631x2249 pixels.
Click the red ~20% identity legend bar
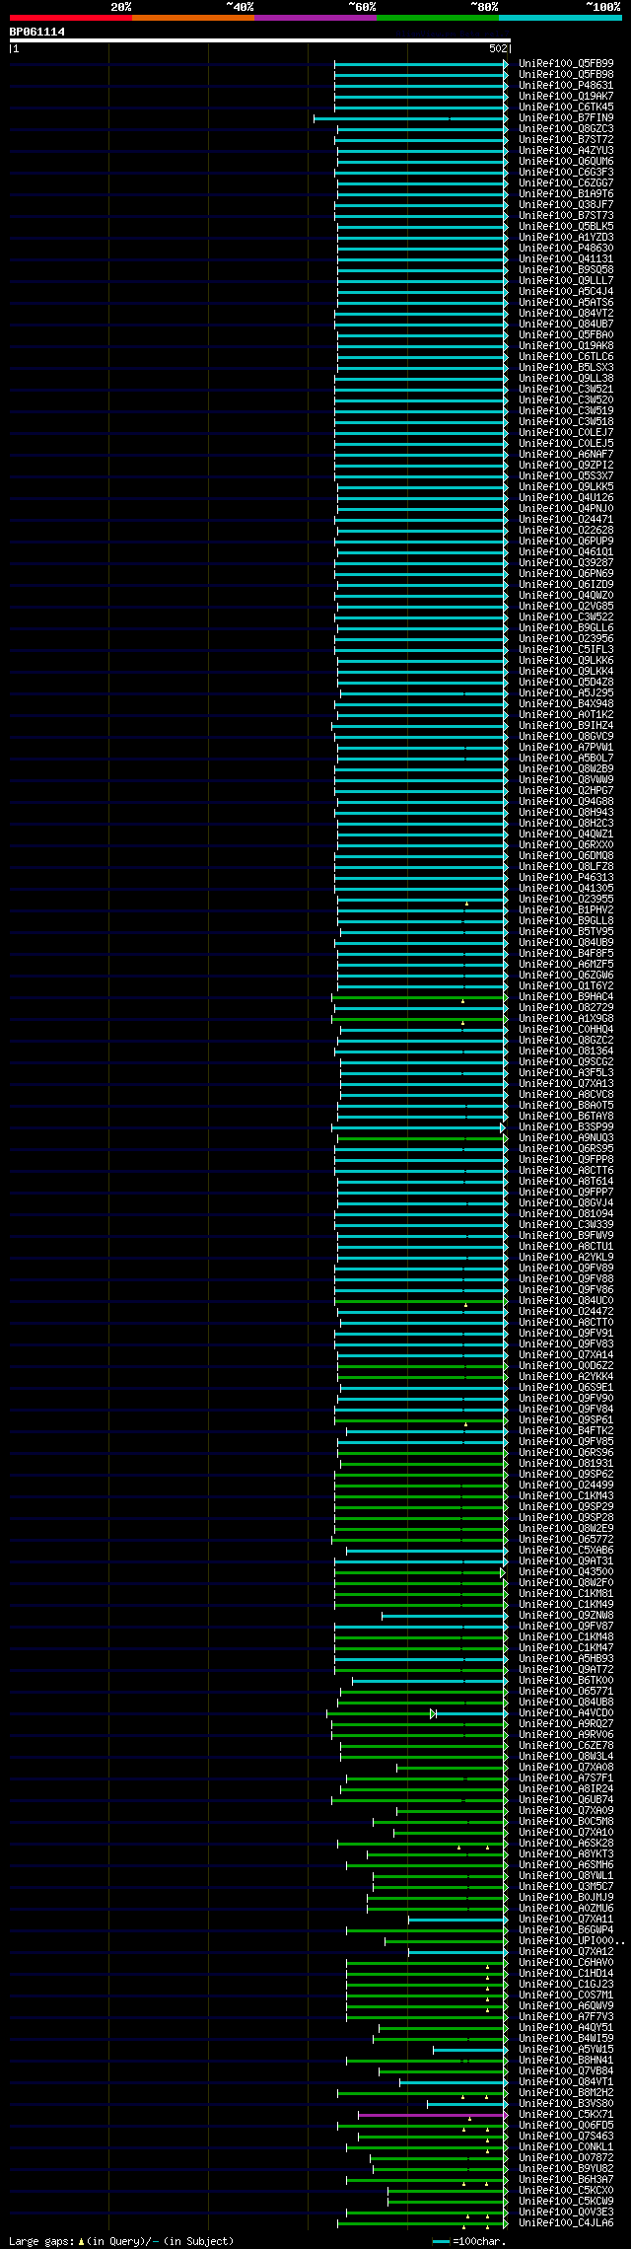[71, 18]
